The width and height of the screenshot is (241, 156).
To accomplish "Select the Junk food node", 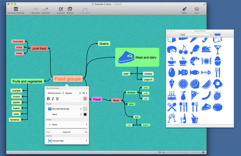I will pos(39,48).
